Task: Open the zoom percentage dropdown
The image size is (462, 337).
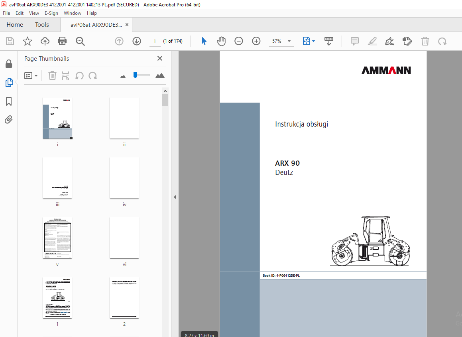Action: (x=289, y=41)
